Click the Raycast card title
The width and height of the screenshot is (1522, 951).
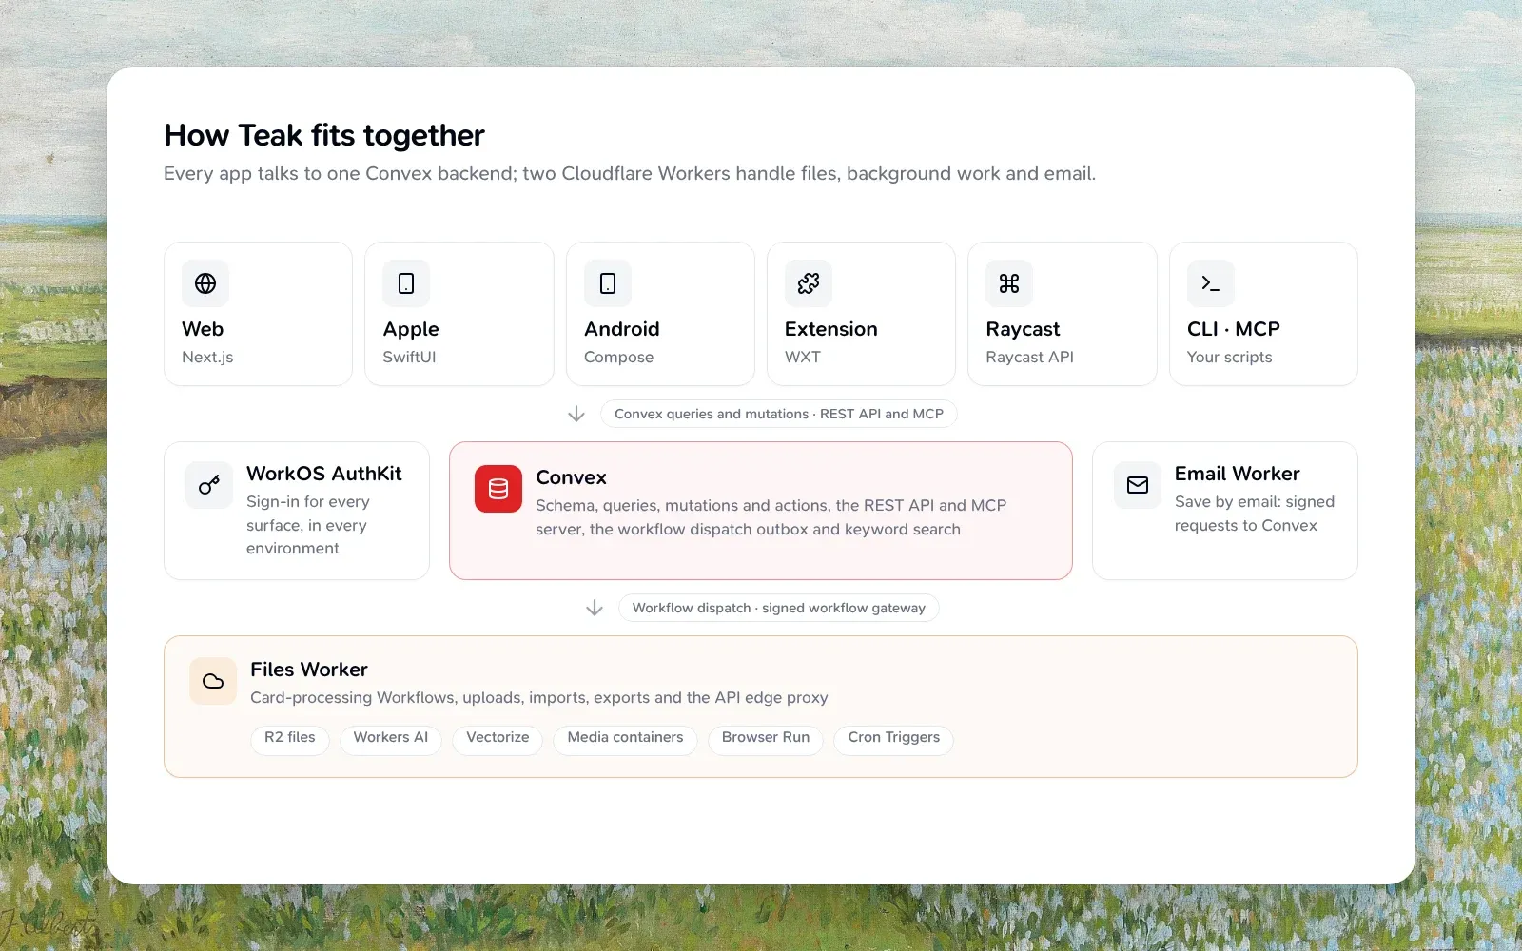(x=1023, y=330)
